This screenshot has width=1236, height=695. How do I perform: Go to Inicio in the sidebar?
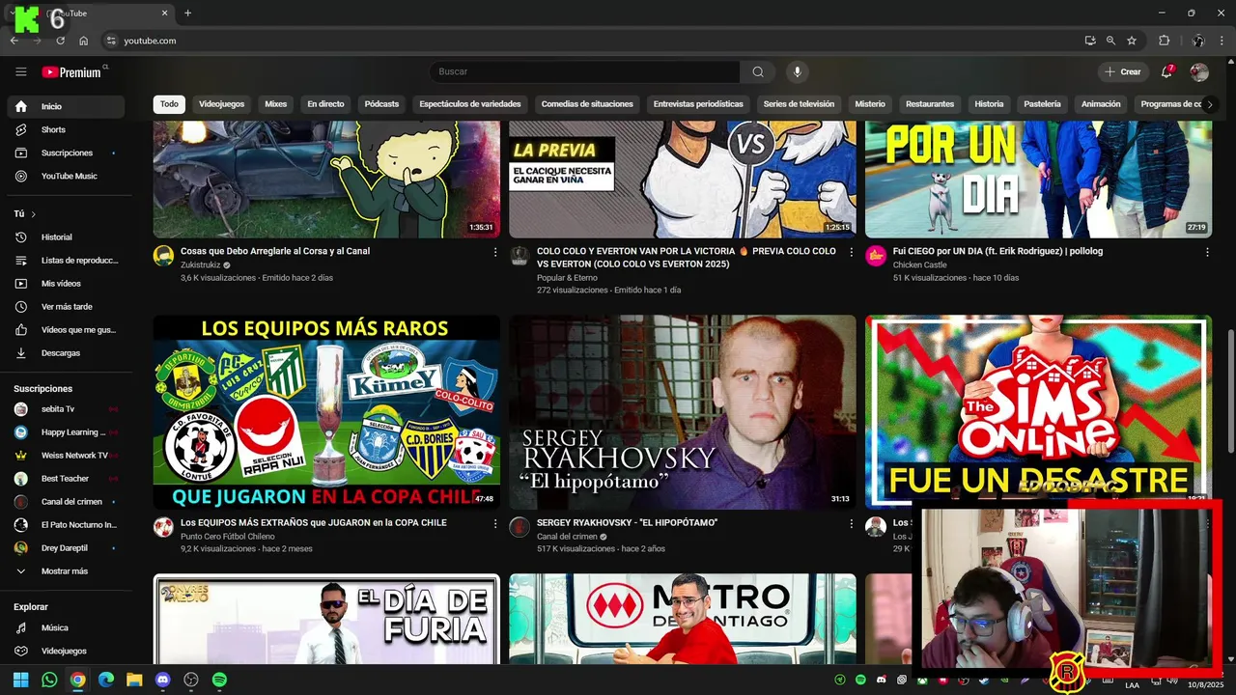(x=66, y=106)
